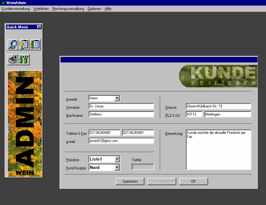Click the magnifier customer search icon
Screen dimensions: 266x205
13,45
